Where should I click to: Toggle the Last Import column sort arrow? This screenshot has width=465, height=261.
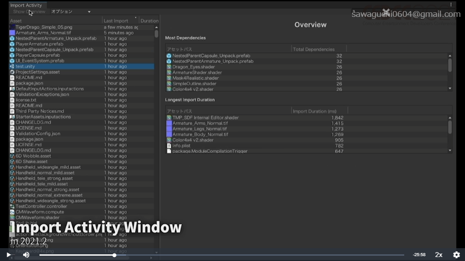point(136,19)
